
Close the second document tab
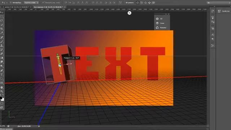[65, 7]
